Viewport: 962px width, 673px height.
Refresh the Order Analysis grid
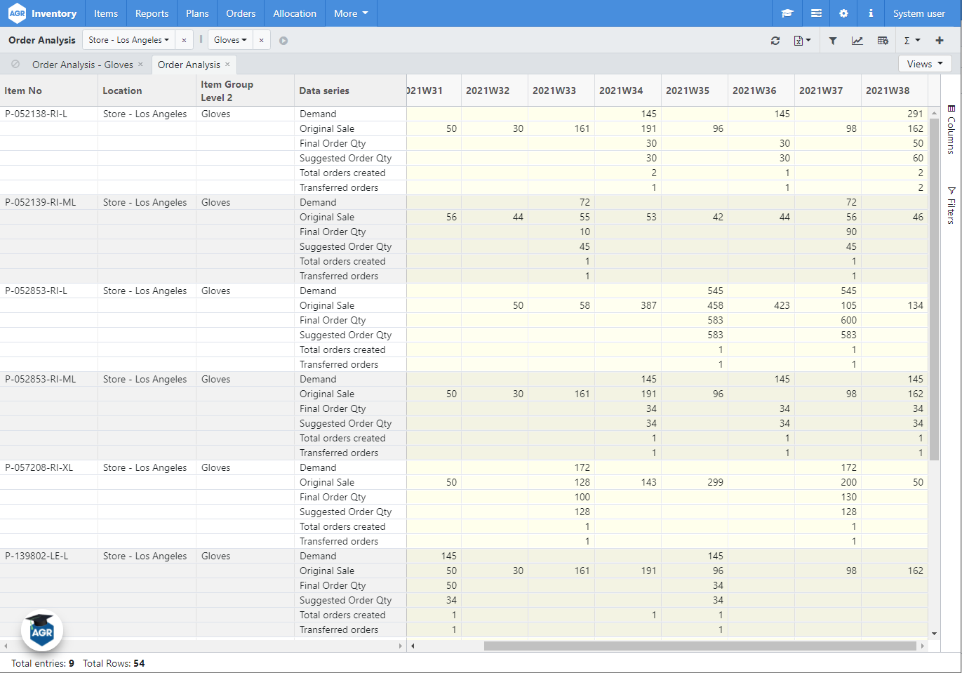pos(775,40)
